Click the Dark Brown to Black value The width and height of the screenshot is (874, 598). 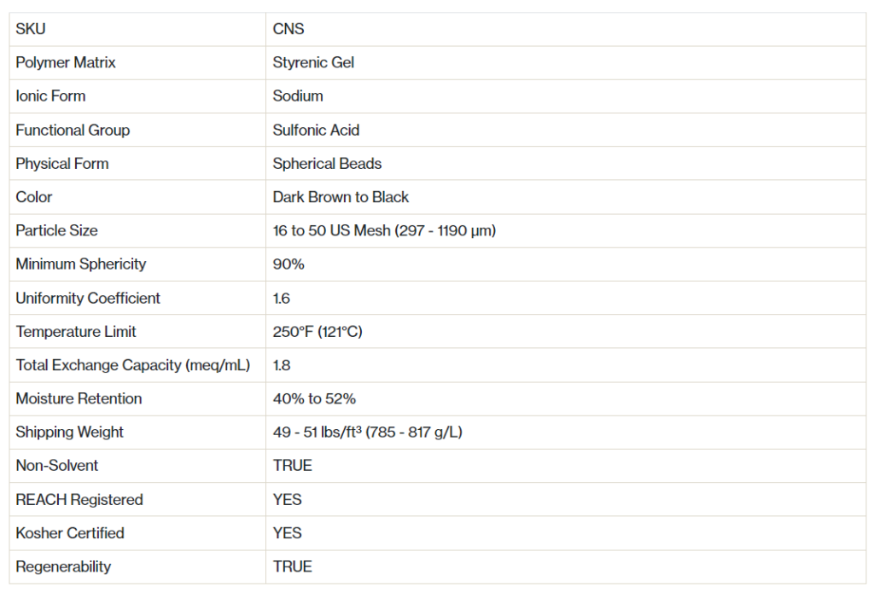[x=341, y=197]
